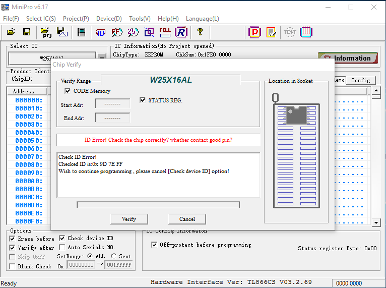Minimize the MiniPro window
The width and height of the screenshot is (386, 288).
pyautogui.click(x=328, y=7)
